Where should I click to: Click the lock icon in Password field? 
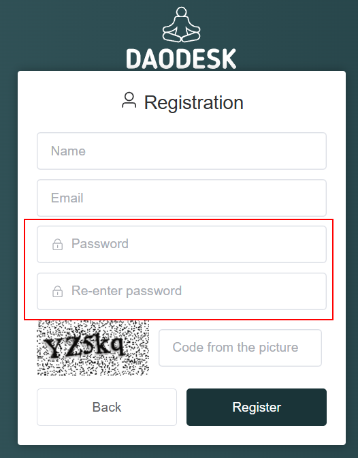[57, 245]
